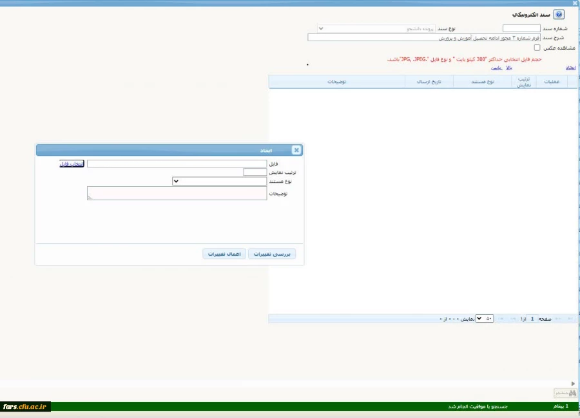Click the binoculars search icon at bottom right
580x418 pixels.
(572, 393)
